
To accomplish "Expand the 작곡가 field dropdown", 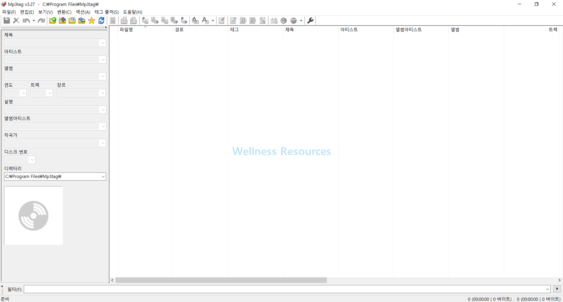I will tap(103, 143).
